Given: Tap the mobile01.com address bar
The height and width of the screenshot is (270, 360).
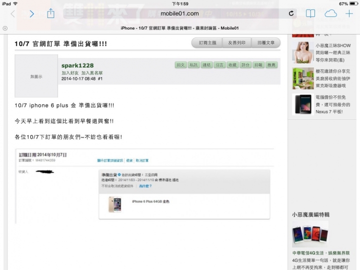Looking at the screenshot, I should [180, 13].
